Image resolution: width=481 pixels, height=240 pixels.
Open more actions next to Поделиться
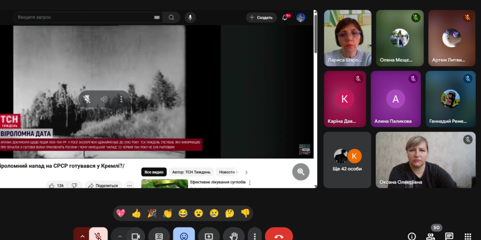tap(130, 186)
